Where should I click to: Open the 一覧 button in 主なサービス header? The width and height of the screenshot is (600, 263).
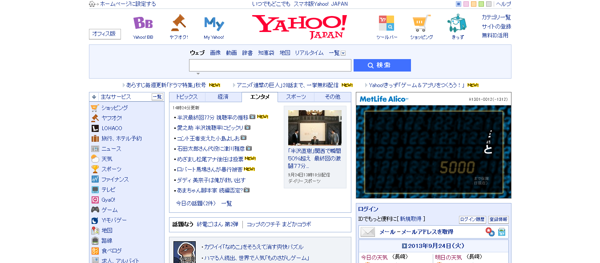click(157, 97)
